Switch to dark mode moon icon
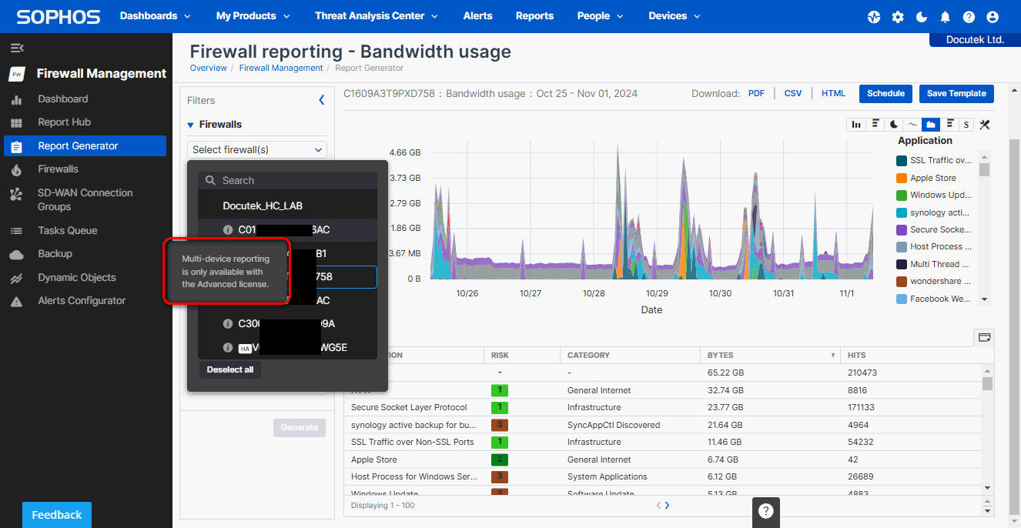 (x=922, y=17)
